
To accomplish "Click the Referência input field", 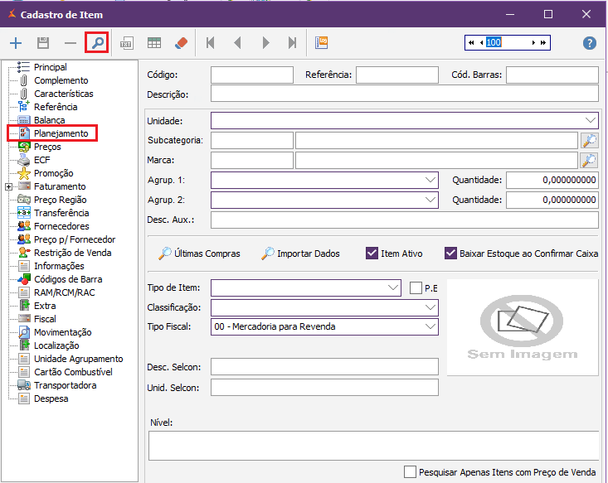I will (x=397, y=75).
